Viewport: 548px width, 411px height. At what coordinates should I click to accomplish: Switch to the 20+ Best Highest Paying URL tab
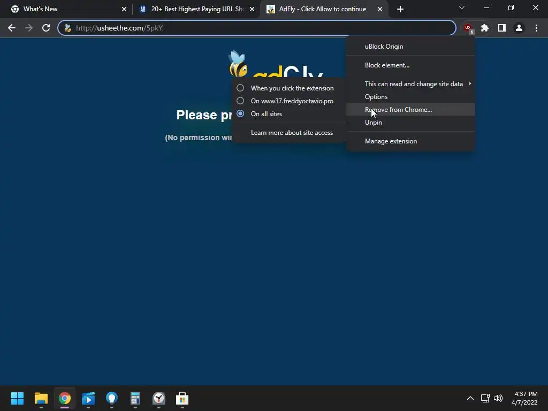196,9
